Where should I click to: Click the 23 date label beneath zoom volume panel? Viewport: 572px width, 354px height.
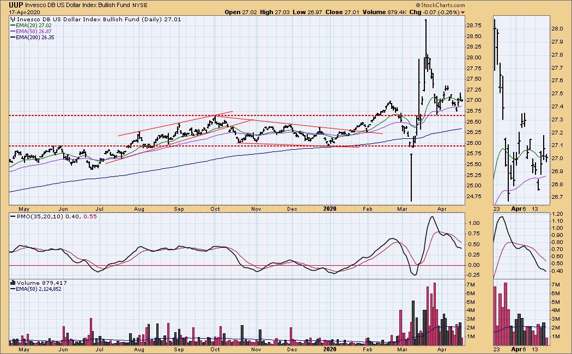coord(496,349)
